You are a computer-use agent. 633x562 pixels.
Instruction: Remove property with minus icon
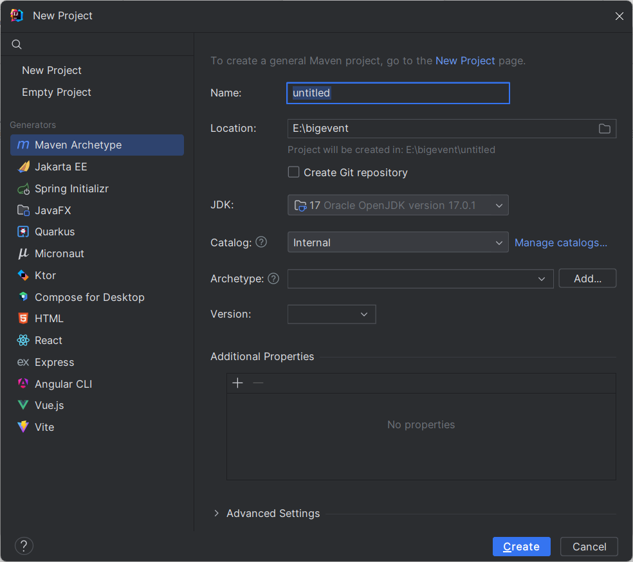[258, 383]
